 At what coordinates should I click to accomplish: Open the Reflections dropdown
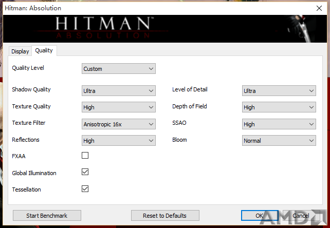pos(119,141)
